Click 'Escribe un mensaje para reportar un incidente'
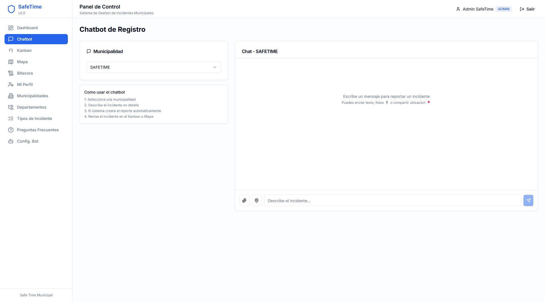545x302 pixels. [x=386, y=96]
